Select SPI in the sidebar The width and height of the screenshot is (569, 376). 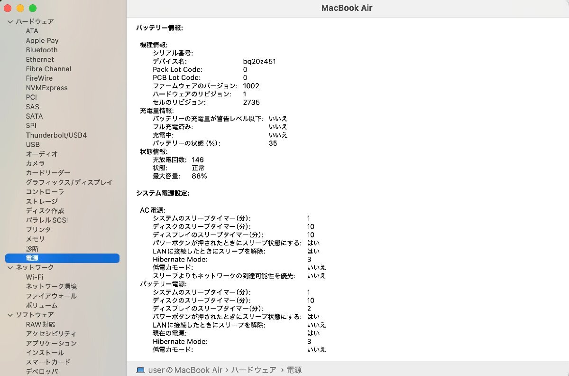point(31,125)
